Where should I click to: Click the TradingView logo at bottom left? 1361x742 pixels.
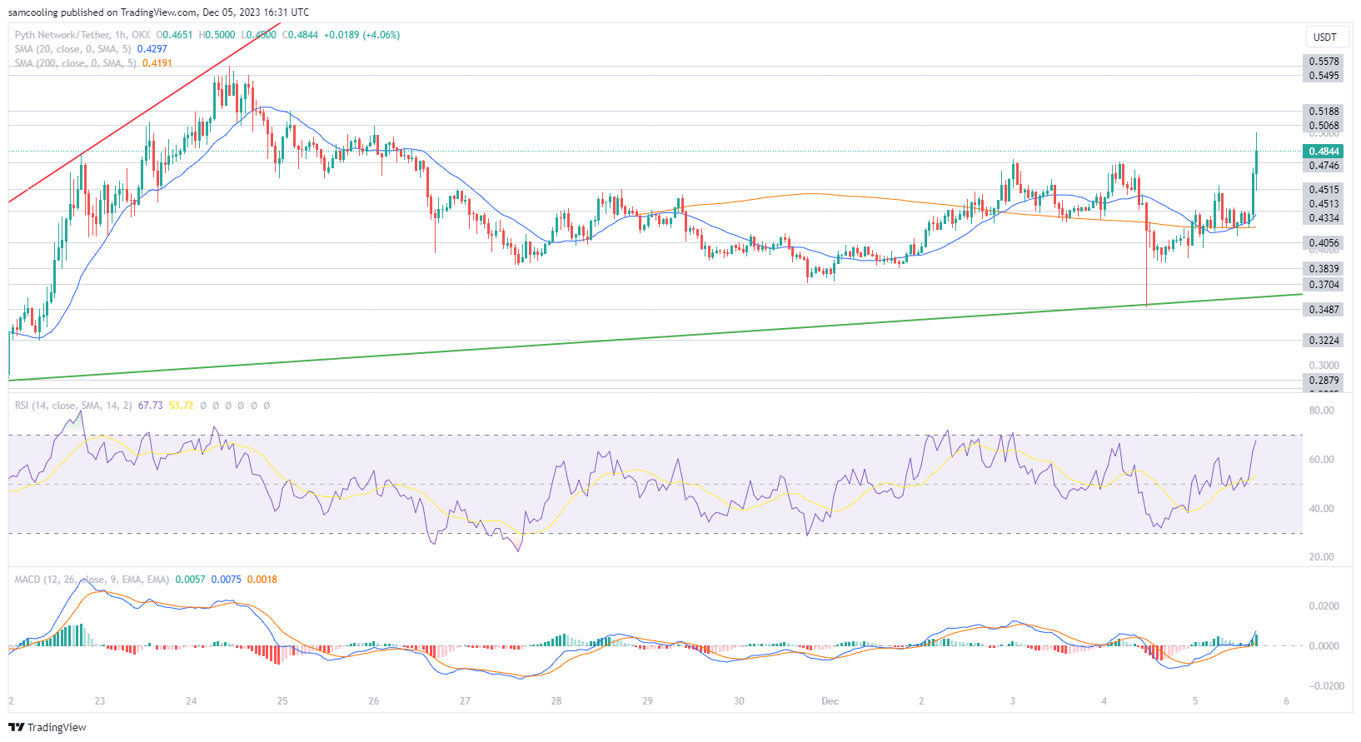(47, 727)
